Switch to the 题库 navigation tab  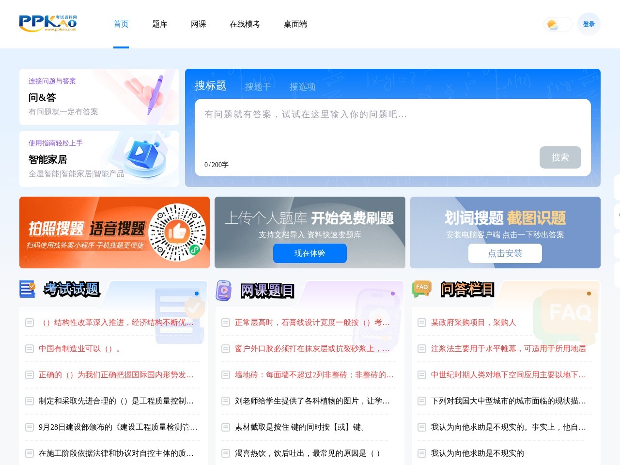pos(160,24)
